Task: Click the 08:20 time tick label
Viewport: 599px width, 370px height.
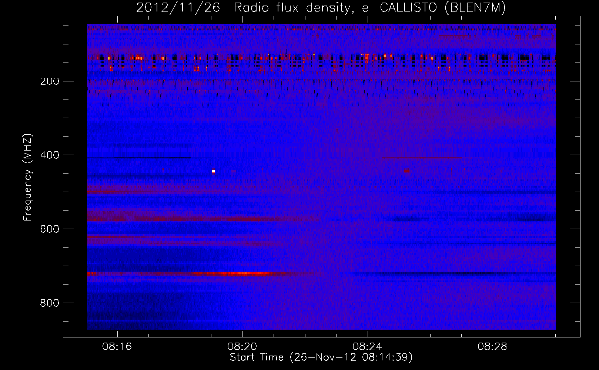Action: click(242, 347)
